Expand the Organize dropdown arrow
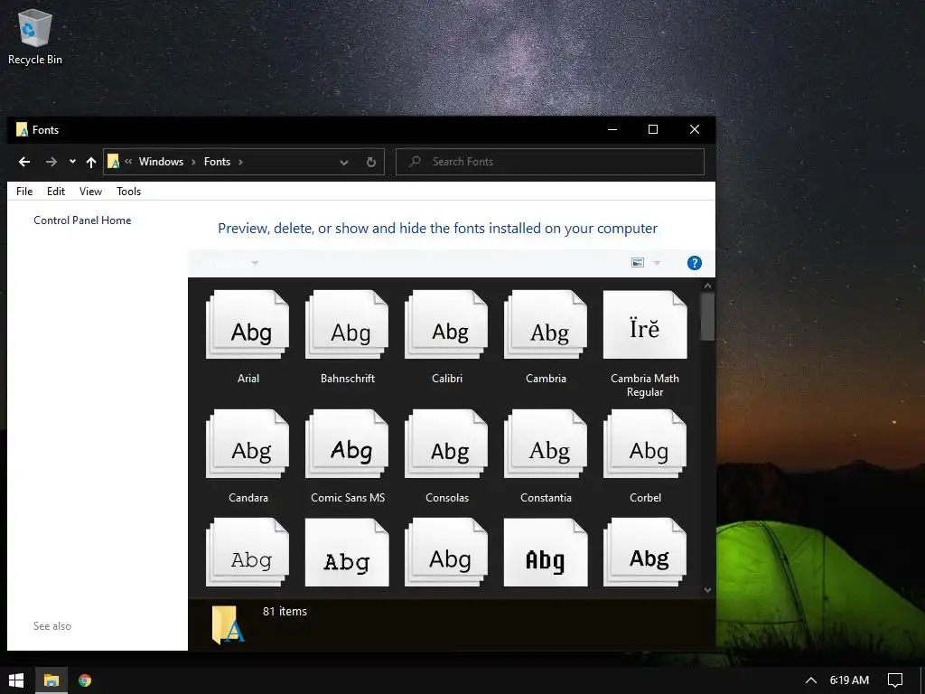The height and width of the screenshot is (694, 925). coord(255,263)
